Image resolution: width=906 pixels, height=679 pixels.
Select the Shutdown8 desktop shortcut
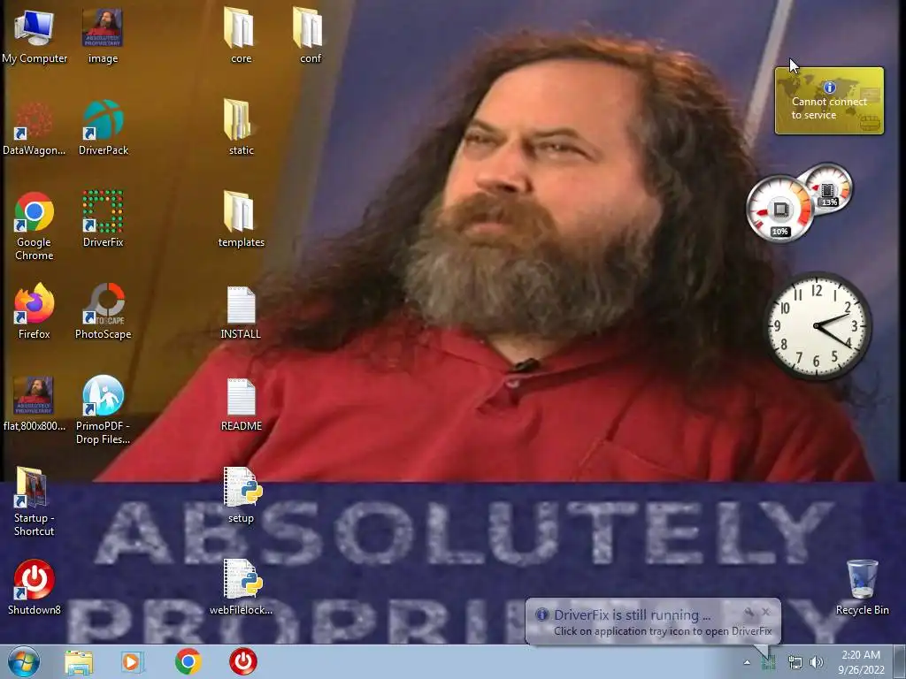(x=35, y=587)
